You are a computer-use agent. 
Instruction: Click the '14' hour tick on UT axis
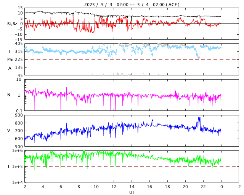coord(132,187)
